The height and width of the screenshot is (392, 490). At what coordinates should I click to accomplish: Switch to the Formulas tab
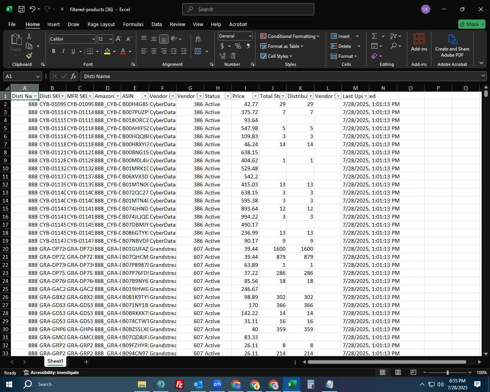[133, 24]
